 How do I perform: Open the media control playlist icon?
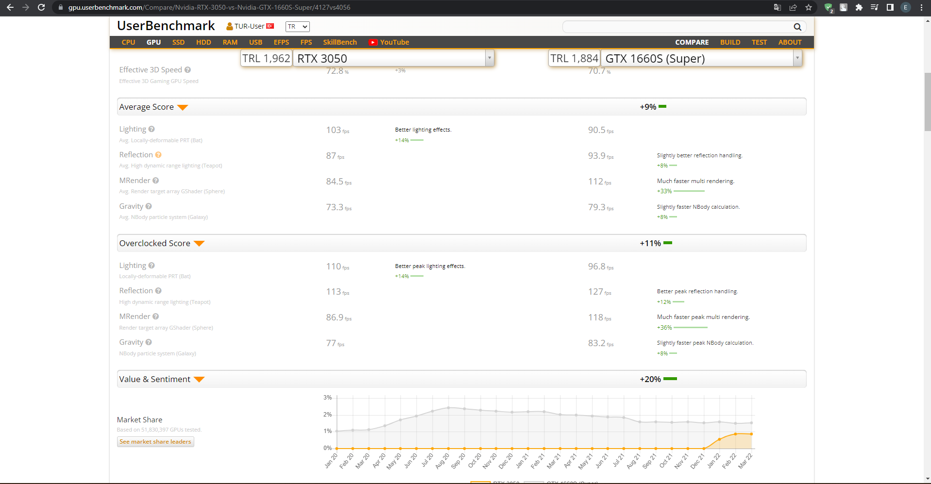point(874,7)
